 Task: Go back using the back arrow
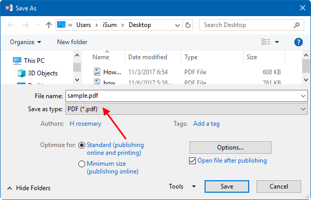point(10,25)
